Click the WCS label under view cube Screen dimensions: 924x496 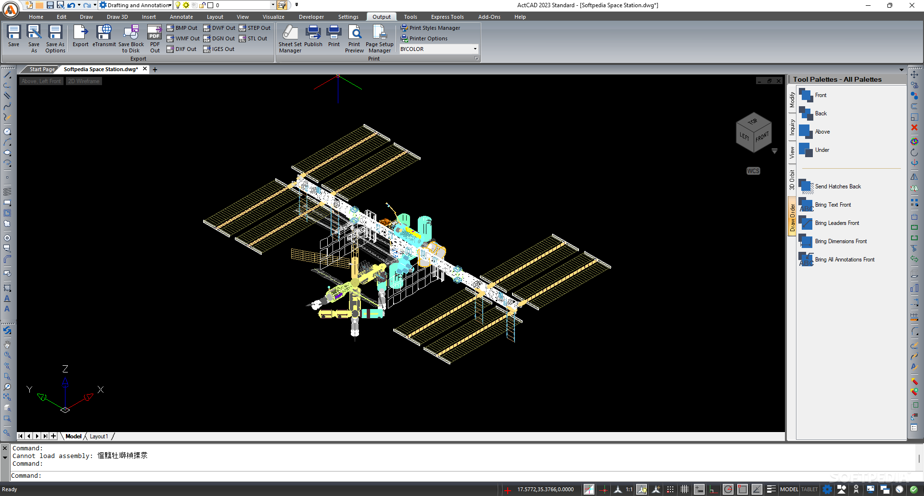pyautogui.click(x=753, y=171)
